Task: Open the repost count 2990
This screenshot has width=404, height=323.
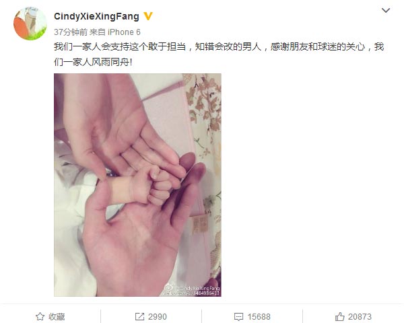Action: [x=158, y=316]
